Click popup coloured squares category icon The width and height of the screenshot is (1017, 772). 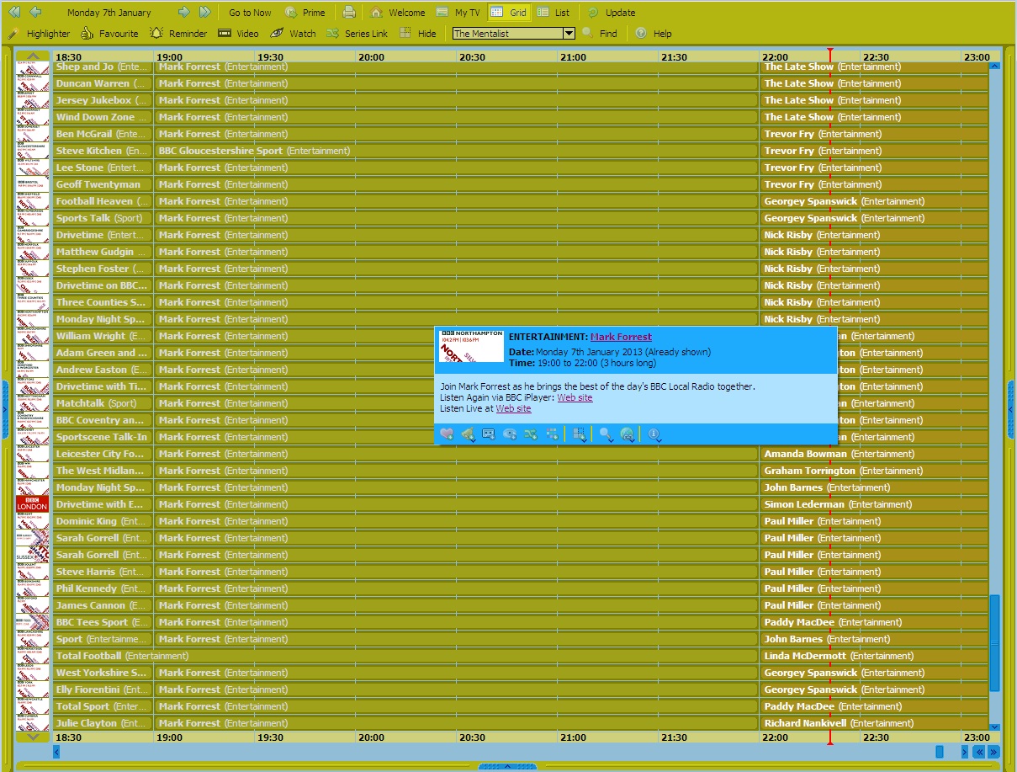(x=552, y=434)
